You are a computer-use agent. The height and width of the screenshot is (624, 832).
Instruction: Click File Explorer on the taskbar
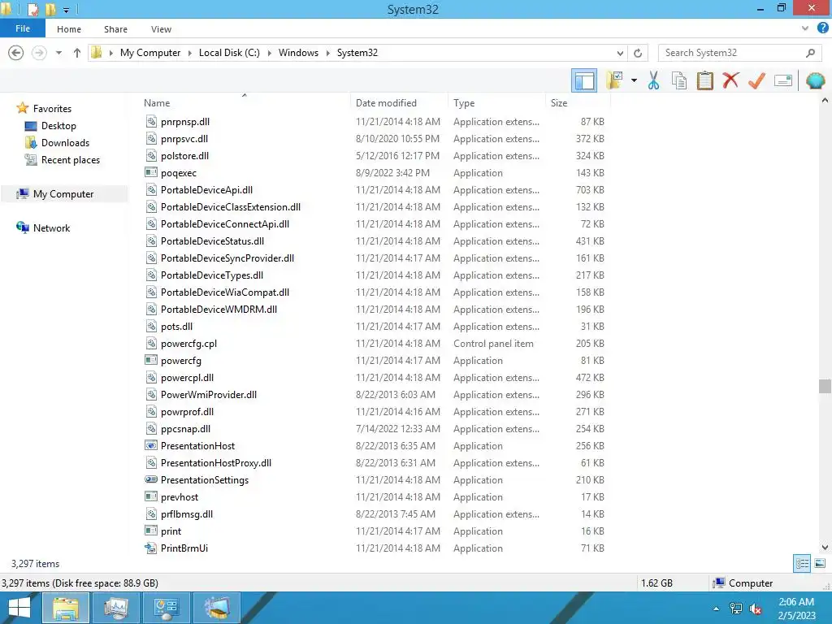click(x=65, y=608)
